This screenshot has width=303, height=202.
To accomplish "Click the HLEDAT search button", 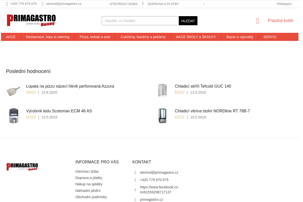I will [x=188, y=21].
